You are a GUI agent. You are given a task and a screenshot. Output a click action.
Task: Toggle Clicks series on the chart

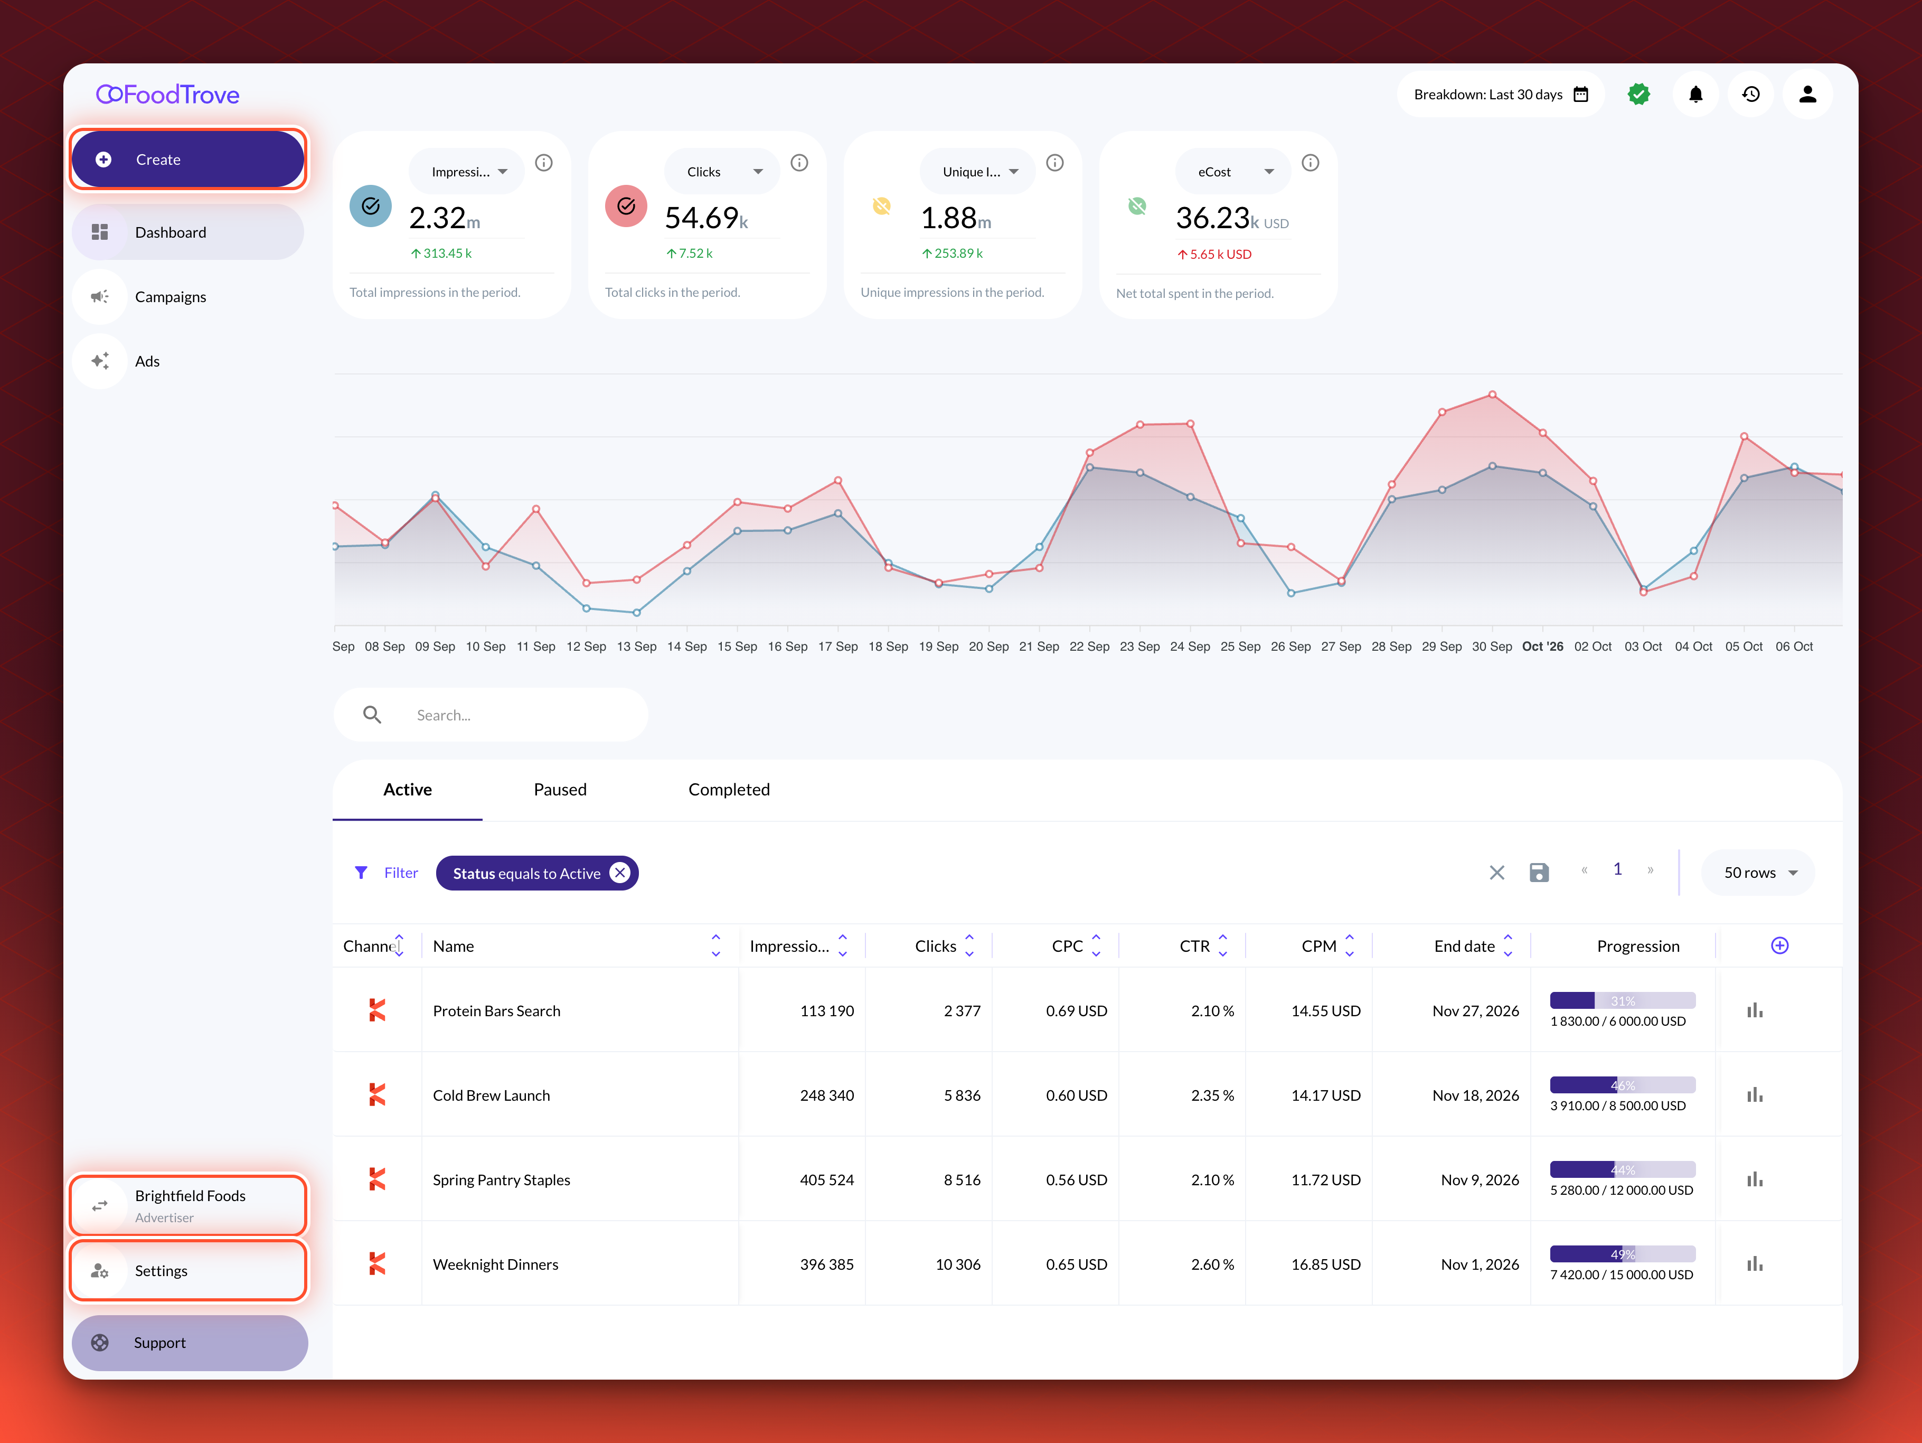click(626, 206)
